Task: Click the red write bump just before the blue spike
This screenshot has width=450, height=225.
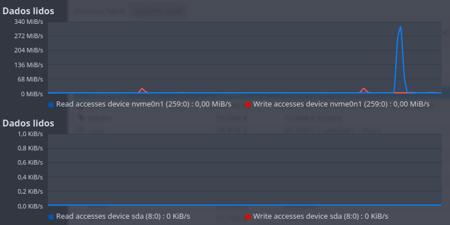Action: coord(363,90)
